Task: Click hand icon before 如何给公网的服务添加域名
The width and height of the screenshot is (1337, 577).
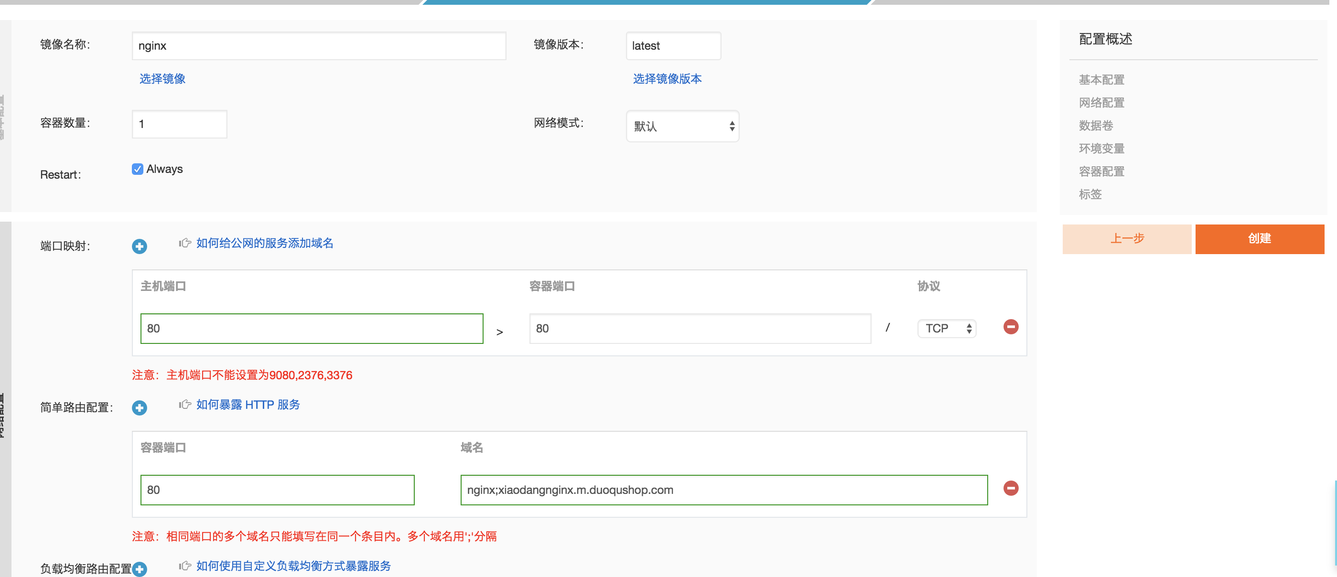Action: tap(185, 243)
